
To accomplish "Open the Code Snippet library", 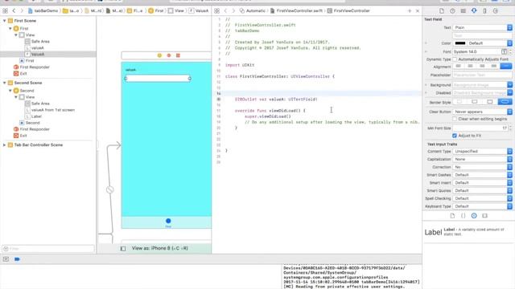I will 463,216.
